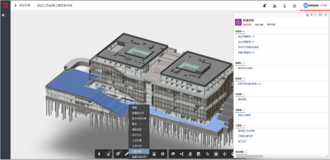Choose 发起流程 from context menu
The image size is (330, 160).
(139, 151)
